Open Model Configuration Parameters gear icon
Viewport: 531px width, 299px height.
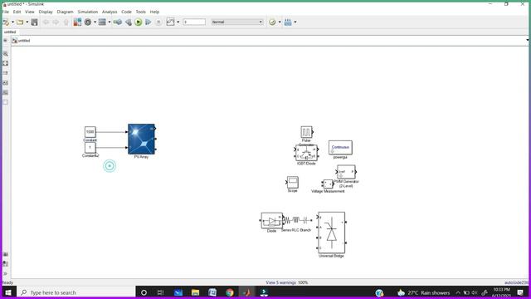click(88, 22)
